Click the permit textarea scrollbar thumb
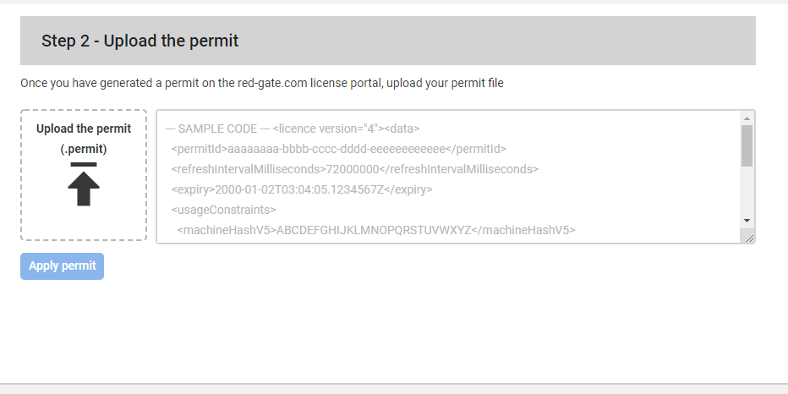Image resolution: width=788 pixels, height=394 pixels. pyautogui.click(x=747, y=145)
